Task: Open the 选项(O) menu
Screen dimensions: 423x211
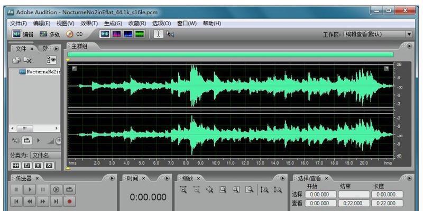Action: pyautogui.click(x=161, y=23)
